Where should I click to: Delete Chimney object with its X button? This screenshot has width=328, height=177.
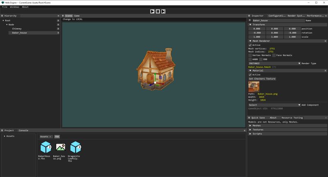(58, 29)
